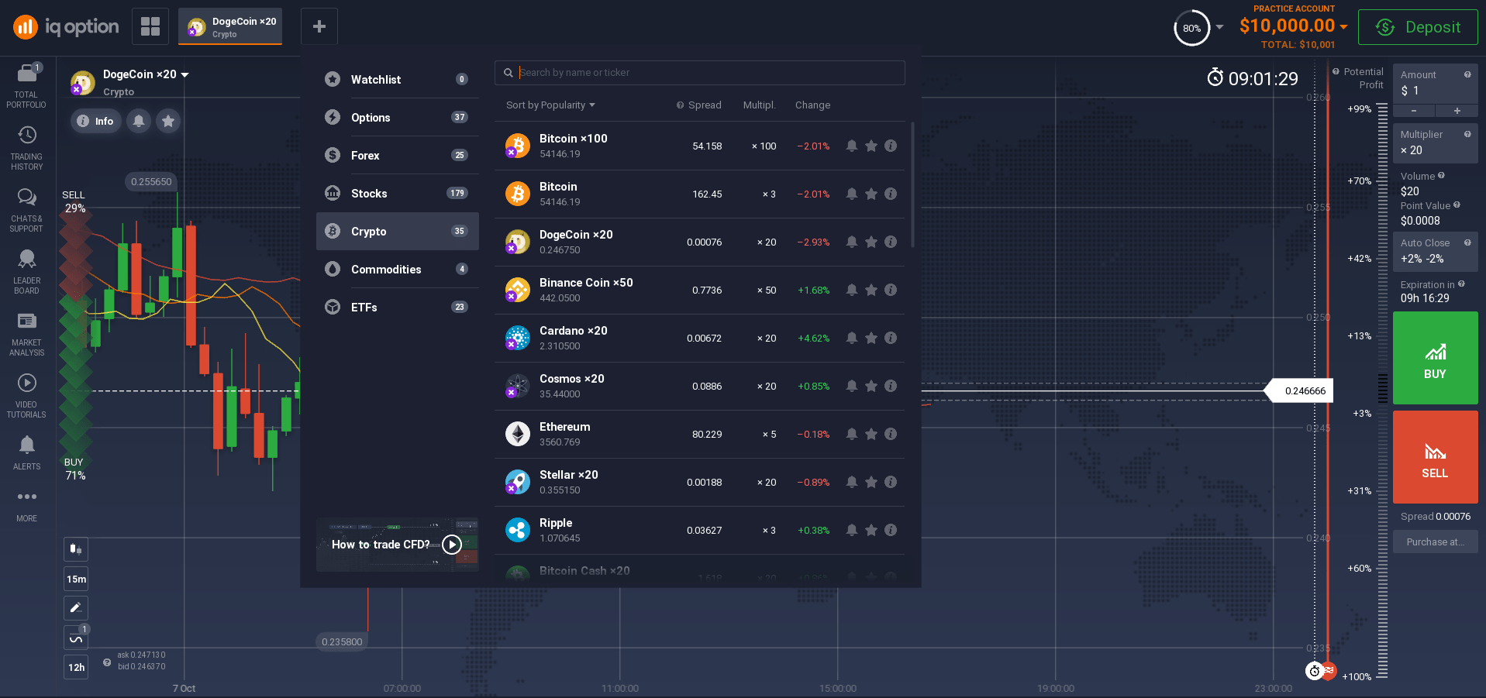This screenshot has width=1486, height=698.
Task: Open Market Analysis section
Action: (x=26, y=335)
